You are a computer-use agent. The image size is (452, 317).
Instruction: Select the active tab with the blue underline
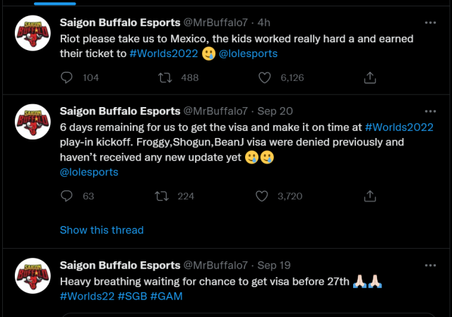click(x=55, y=3)
